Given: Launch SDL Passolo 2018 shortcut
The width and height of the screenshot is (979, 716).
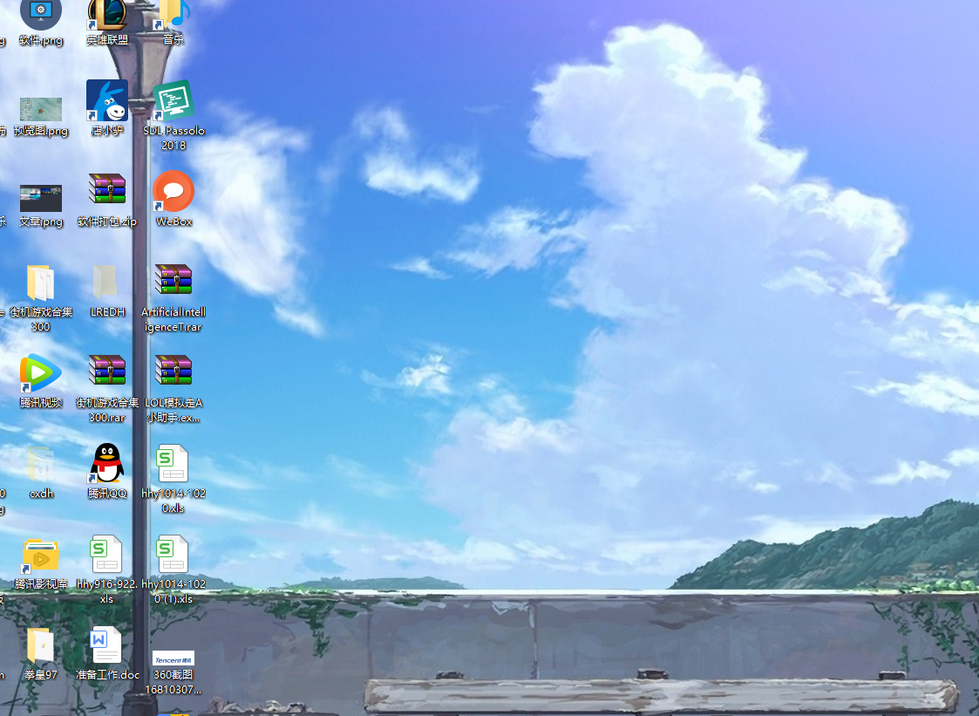Looking at the screenshot, I should 173,101.
